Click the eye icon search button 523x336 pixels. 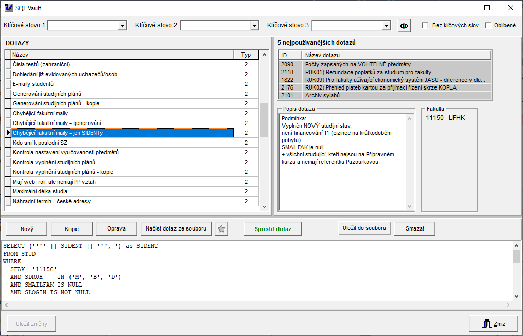[x=404, y=25]
